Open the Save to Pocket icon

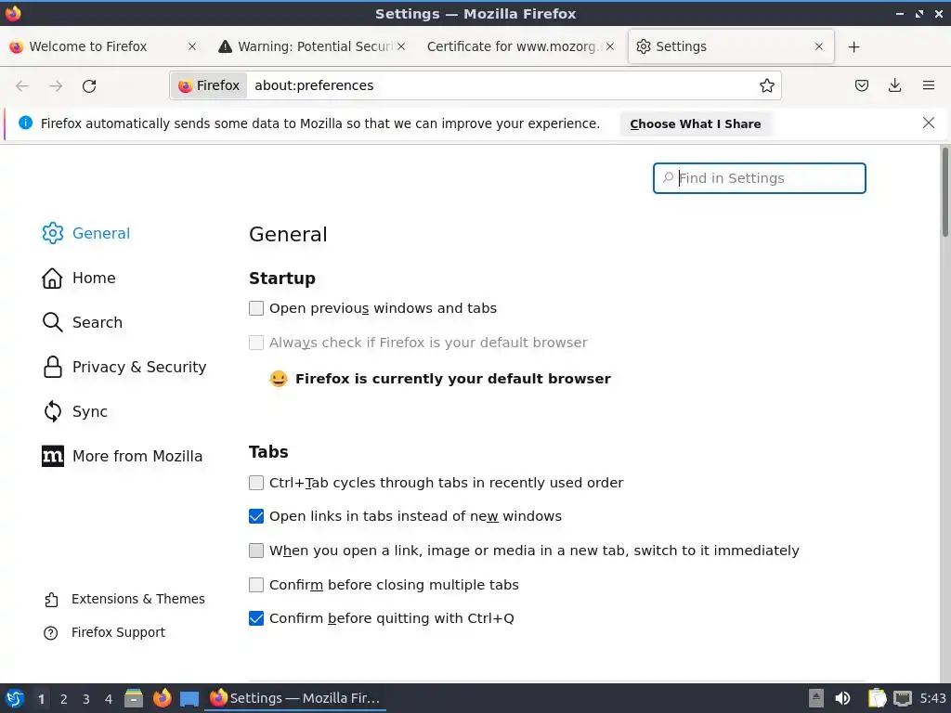point(861,85)
